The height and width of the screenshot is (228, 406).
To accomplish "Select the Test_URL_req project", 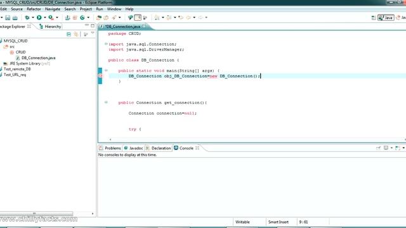I will 15,75.
